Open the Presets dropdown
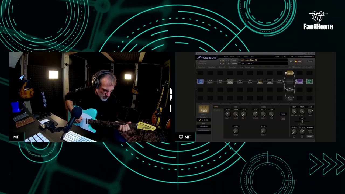Viewport: 345px width, 194px height. pos(234,60)
